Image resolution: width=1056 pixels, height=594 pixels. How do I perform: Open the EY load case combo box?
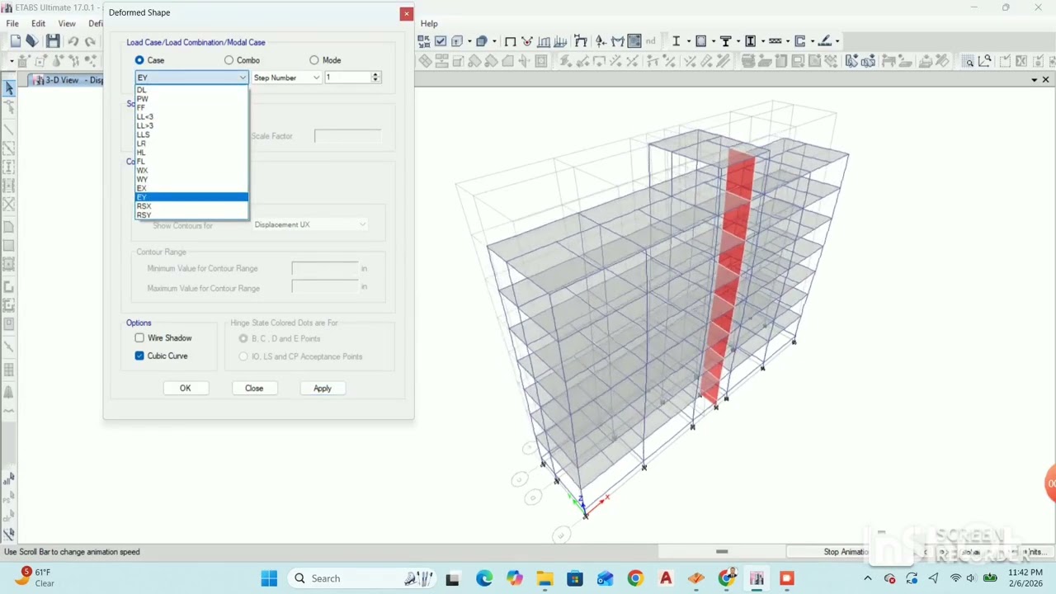(191, 78)
